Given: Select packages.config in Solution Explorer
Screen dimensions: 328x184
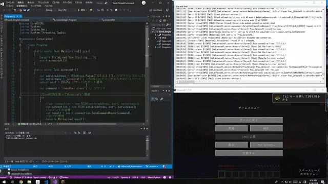Looking at the screenshot, I should tap(165, 44).
